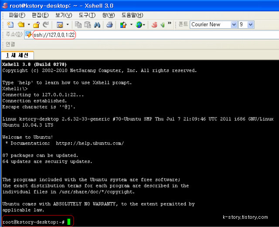The width and height of the screenshot is (279, 227).
Task: Click the 'Connection established.' line
Action: pos(34,101)
